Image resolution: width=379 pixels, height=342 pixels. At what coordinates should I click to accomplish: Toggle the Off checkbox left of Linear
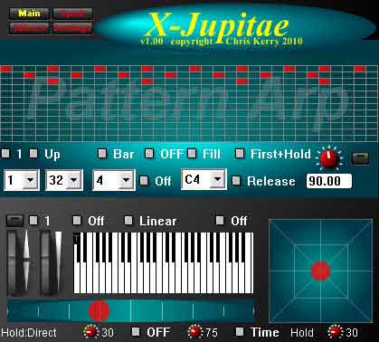77,221
